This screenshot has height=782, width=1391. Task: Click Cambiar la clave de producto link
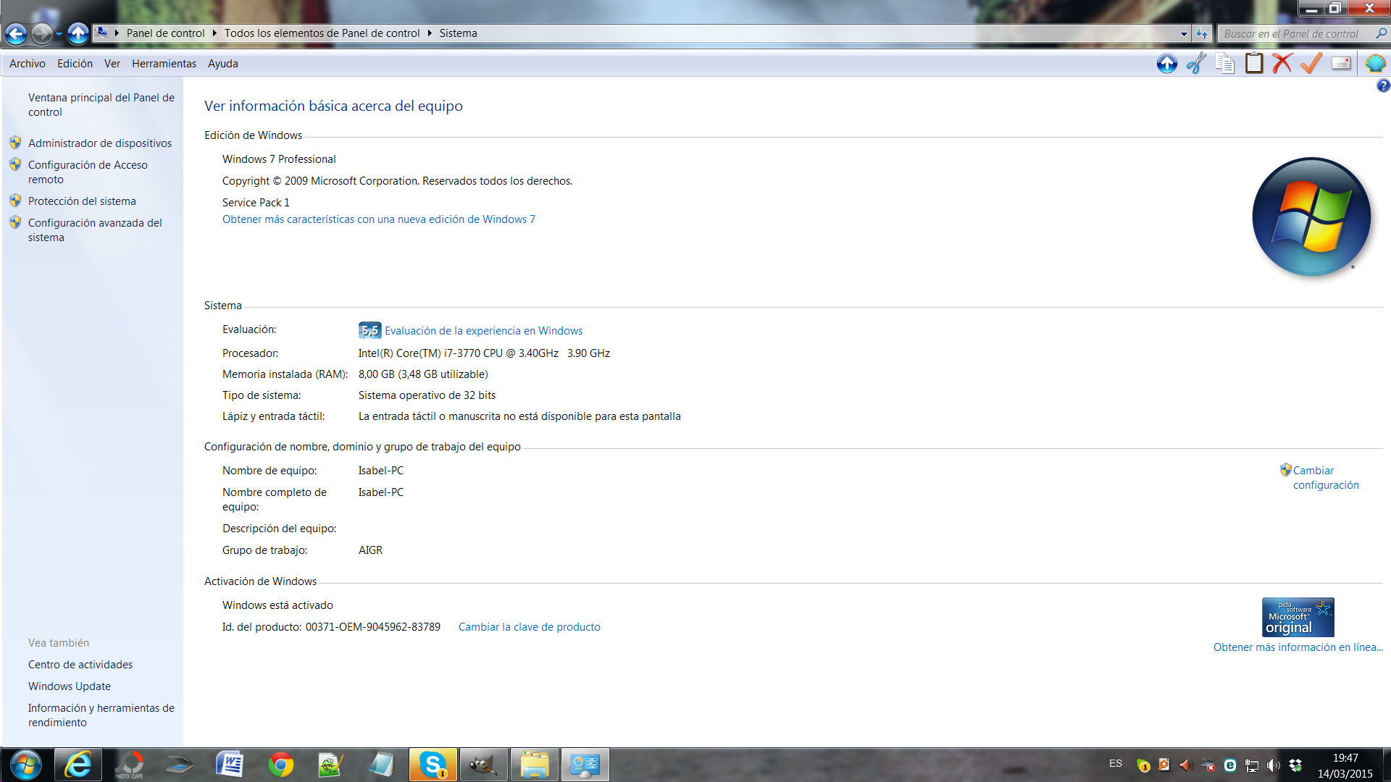(530, 627)
